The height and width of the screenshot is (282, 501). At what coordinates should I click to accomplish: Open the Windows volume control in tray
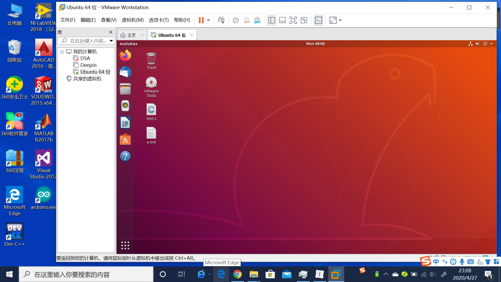click(433, 274)
